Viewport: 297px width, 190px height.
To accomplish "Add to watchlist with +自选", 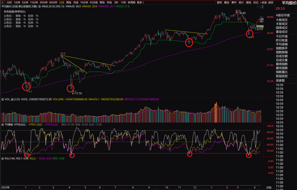I will [263, 2].
